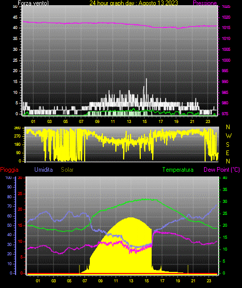242x288 pixels.
Task: Click 360 on the wind direction axis
Action: click(x=17, y=128)
